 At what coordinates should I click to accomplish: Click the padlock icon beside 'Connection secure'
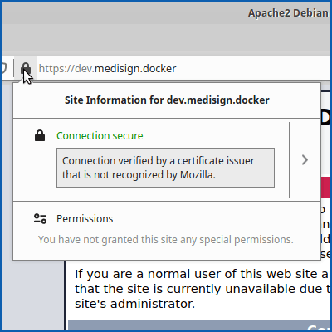(x=40, y=135)
